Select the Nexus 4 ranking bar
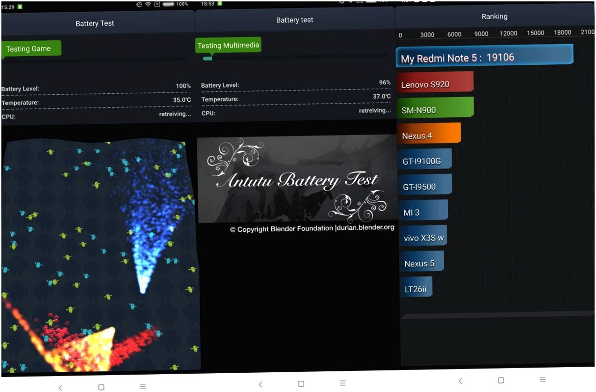The image size is (596, 392). pos(429,134)
